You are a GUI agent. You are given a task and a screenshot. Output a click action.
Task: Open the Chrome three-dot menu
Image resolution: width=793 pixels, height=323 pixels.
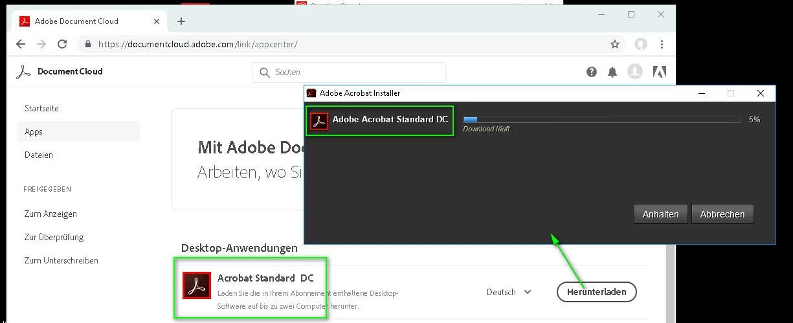[x=662, y=44]
